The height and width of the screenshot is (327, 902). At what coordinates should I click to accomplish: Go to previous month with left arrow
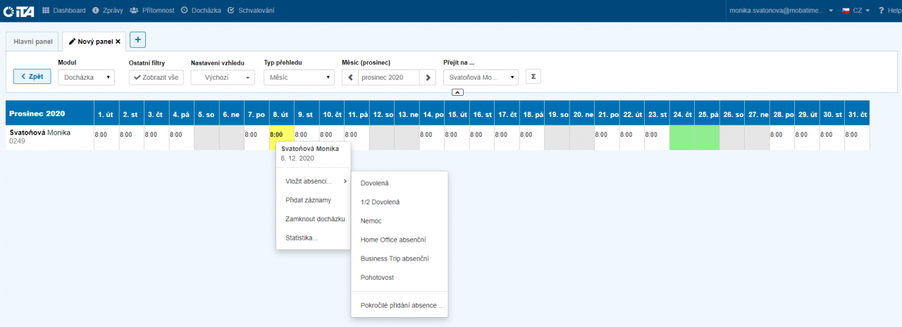[x=350, y=78]
